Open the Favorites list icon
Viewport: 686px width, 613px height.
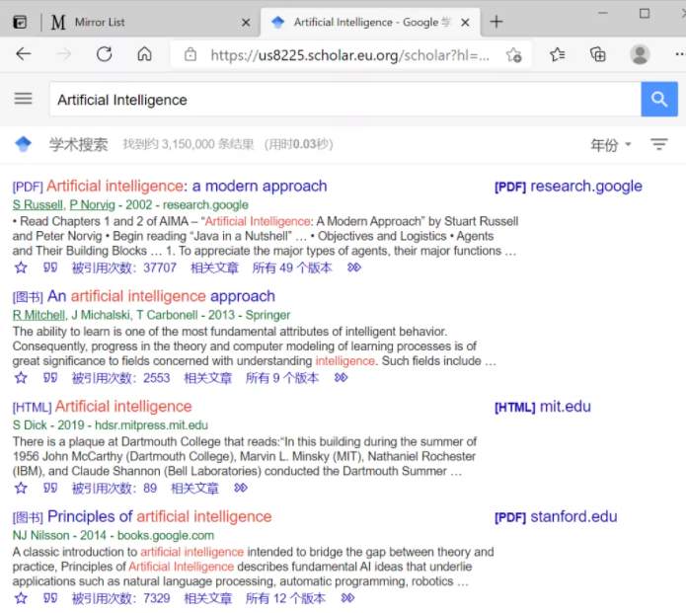pos(557,54)
